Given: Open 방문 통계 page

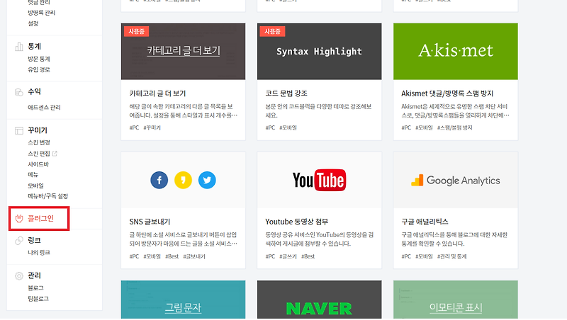Looking at the screenshot, I should [x=39, y=59].
